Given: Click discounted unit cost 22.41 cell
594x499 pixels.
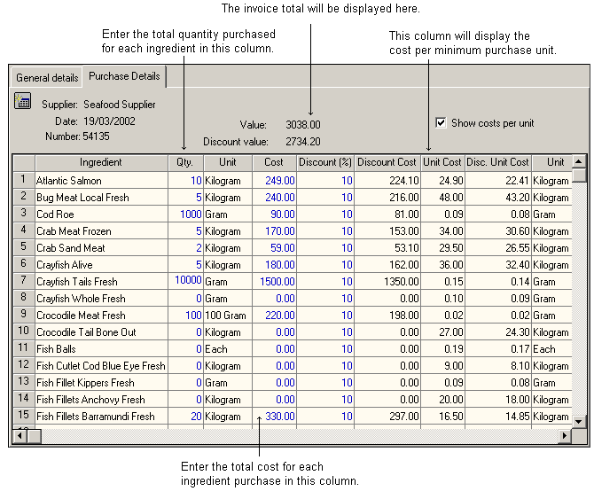Looking at the screenshot, I should 497,181.
